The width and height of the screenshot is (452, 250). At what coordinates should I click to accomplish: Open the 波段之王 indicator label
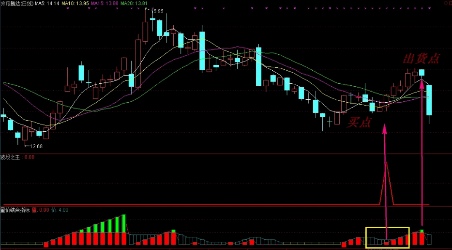[x=10, y=157]
